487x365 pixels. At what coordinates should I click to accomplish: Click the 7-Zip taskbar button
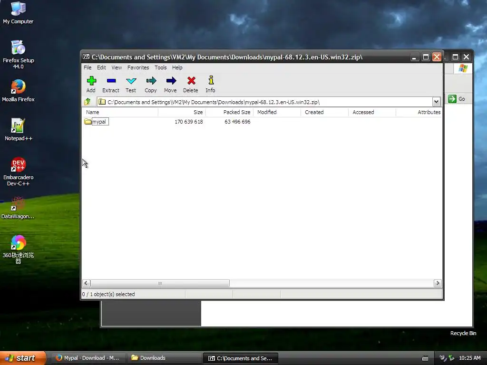point(240,358)
